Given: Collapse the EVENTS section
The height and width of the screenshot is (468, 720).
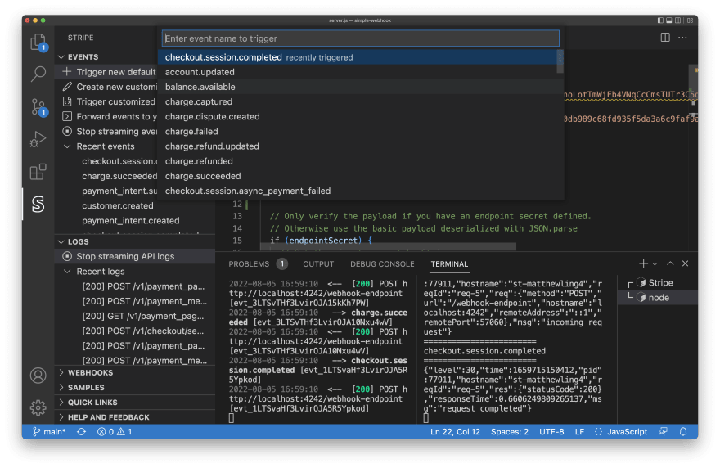Looking at the screenshot, I should pos(61,57).
